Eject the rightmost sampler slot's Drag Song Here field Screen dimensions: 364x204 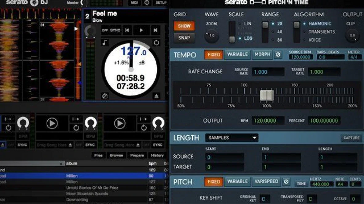tap(138, 145)
